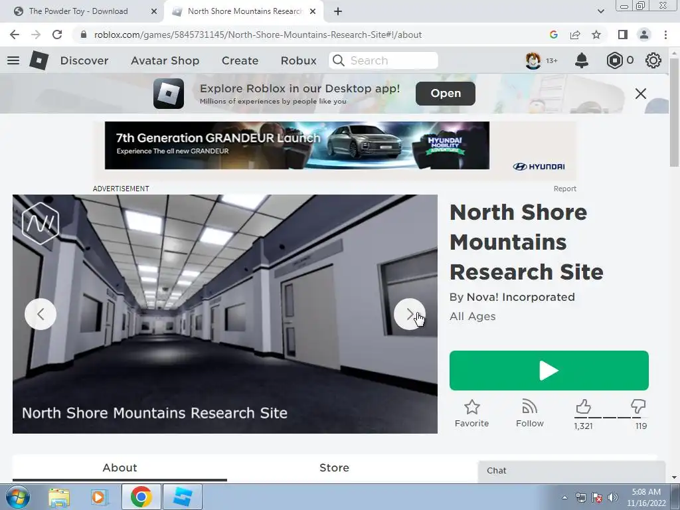Screen dimensions: 680x510
Task: Open a new browser tab
Action: (x=338, y=12)
